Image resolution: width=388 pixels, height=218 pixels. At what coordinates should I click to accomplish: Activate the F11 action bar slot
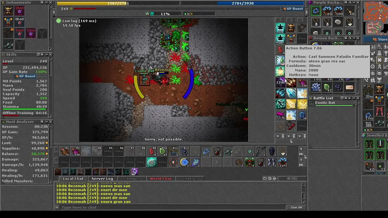173,151
